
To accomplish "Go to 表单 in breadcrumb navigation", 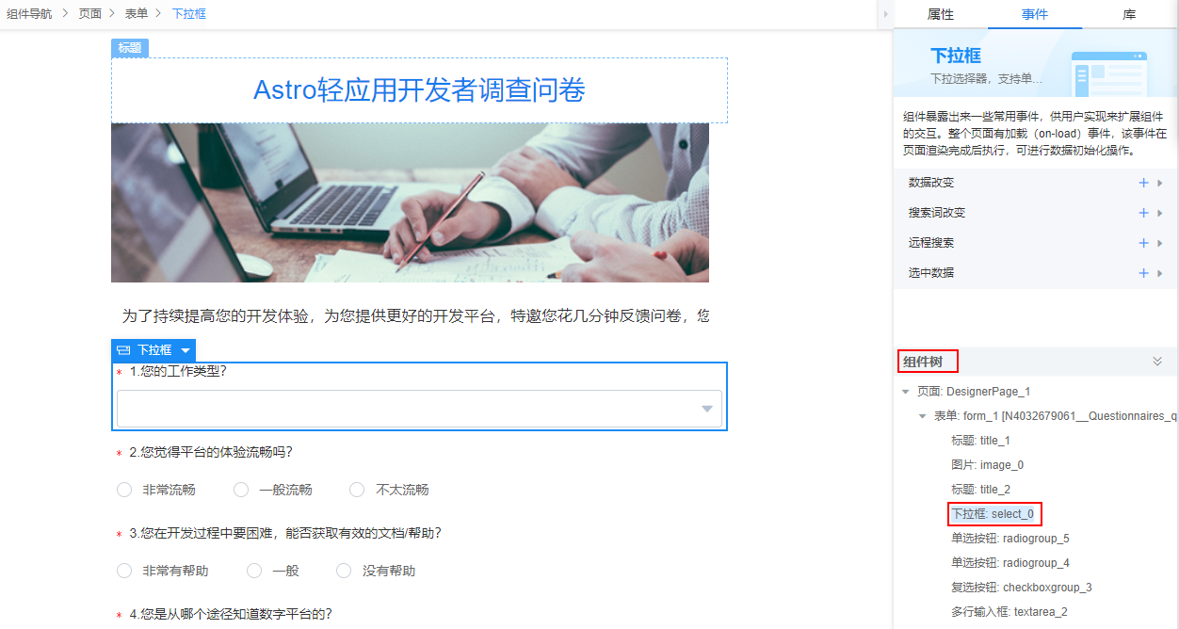I will pos(137,14).
